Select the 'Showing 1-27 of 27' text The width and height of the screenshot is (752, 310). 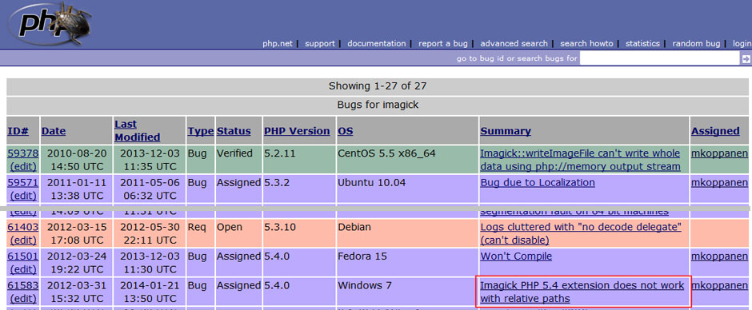click(x=378, y=86)
